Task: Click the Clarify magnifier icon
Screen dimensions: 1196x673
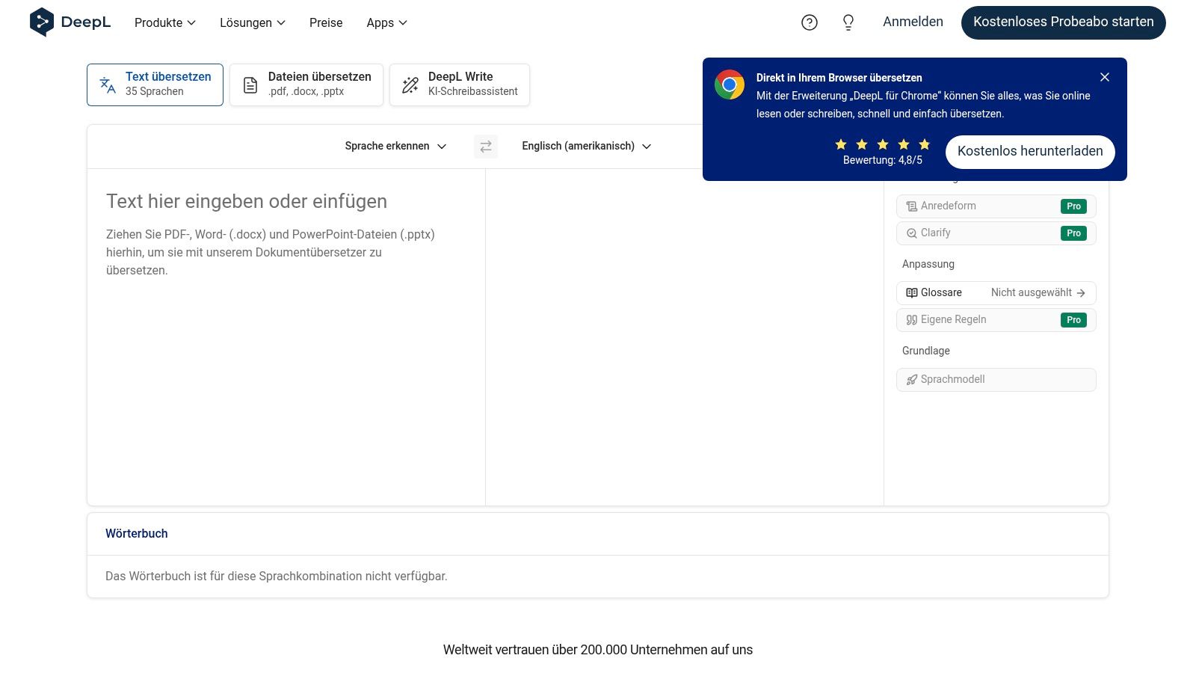Action: pyautogui.click(x=912, y=233)
